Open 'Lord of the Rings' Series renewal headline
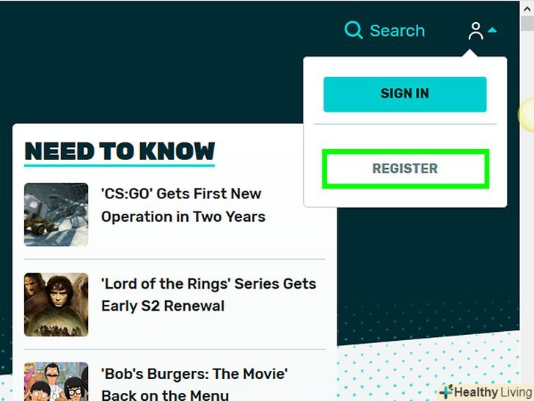The height and width of the screenshot is (401, 534). point(209,295)
